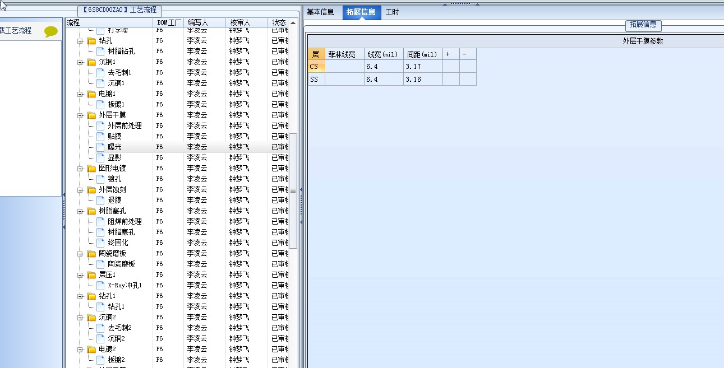Select the 贴膜 document icon

click(x=100, y=137)
